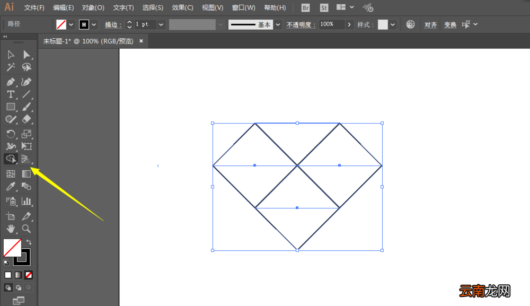This screenshot has width=530, height=306.
Task: Select the Warp/Width tool
Action: pos(11,146)
